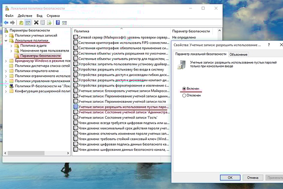Click the Up one level folder icon

pos(21,22)
